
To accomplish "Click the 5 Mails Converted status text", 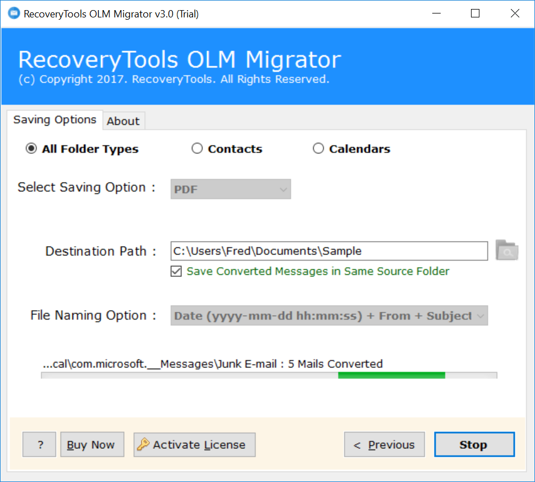I will pos(335,364).
